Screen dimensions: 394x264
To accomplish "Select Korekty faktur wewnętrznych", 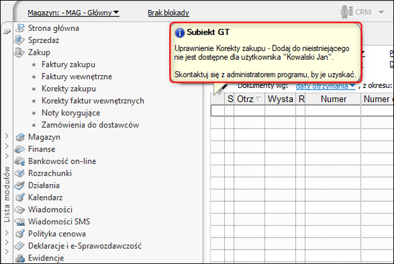I will (93, 101).
